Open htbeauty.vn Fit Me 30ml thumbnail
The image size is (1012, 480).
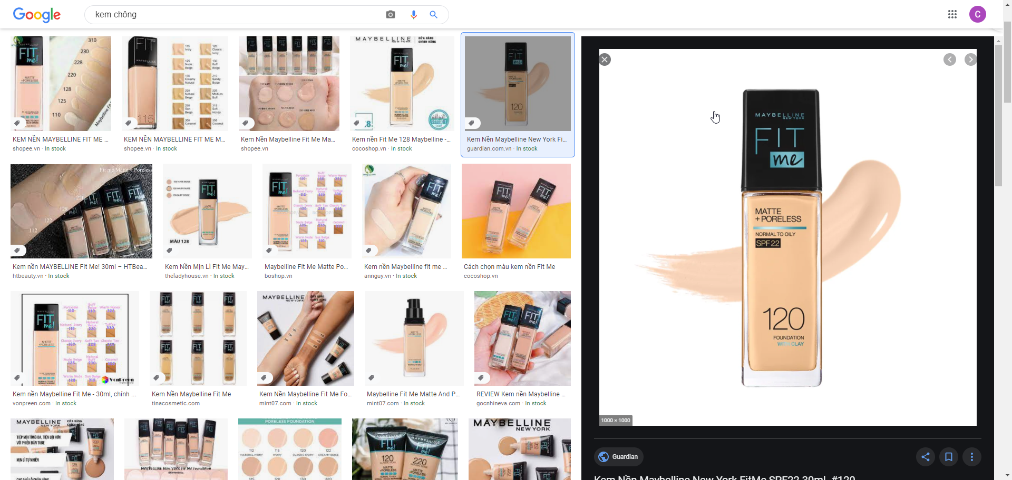(81, 211)
